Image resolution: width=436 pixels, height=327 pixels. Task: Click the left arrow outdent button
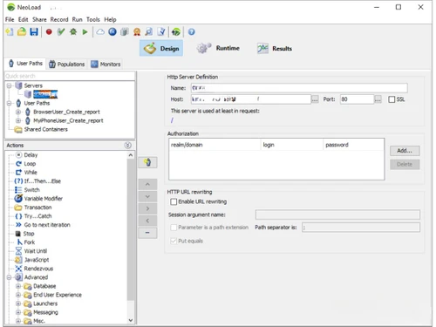[x=147, y=221]
